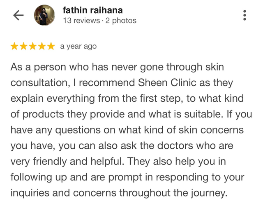Click the second yellow rating star

point(23,46)
